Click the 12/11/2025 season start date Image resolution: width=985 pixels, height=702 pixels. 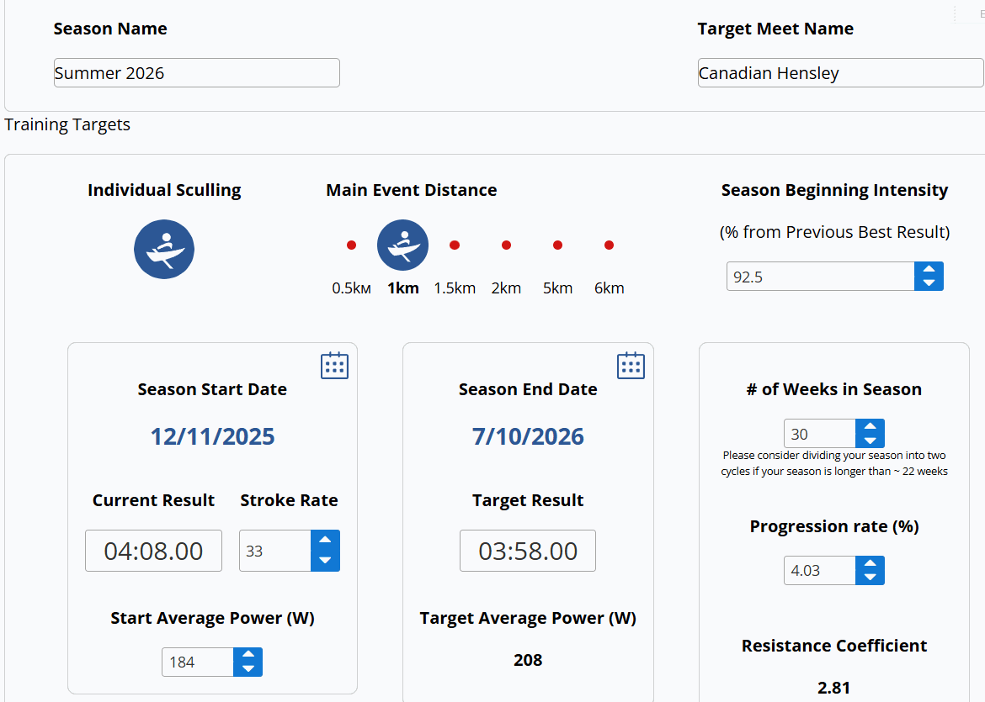tap(212, 436)
